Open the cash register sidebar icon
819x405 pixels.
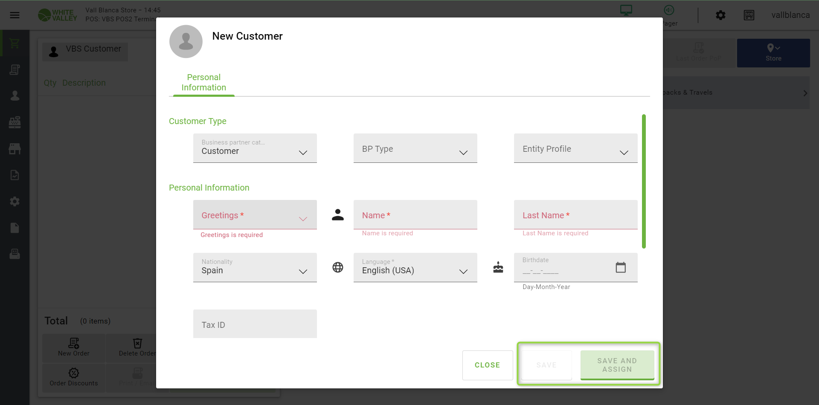pos(15,122)
